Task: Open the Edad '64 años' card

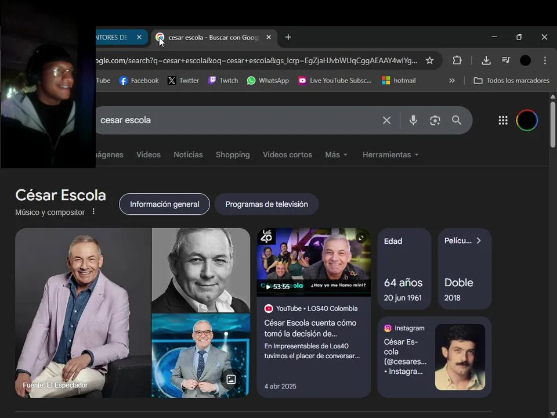Action: (x=404, y=269)
